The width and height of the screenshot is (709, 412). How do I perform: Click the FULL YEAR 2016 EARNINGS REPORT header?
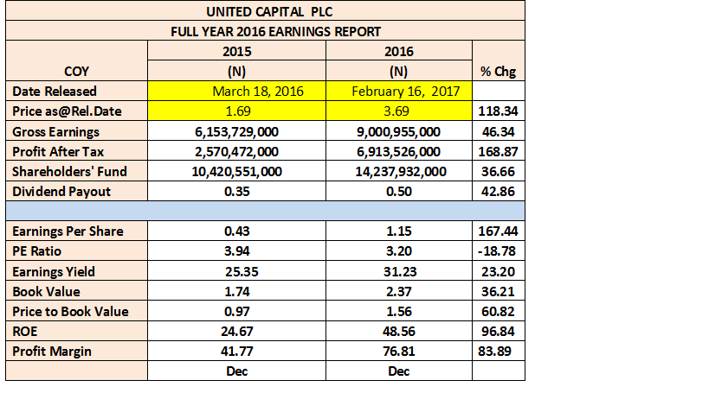pyautogui.click(x=266, y=31)
